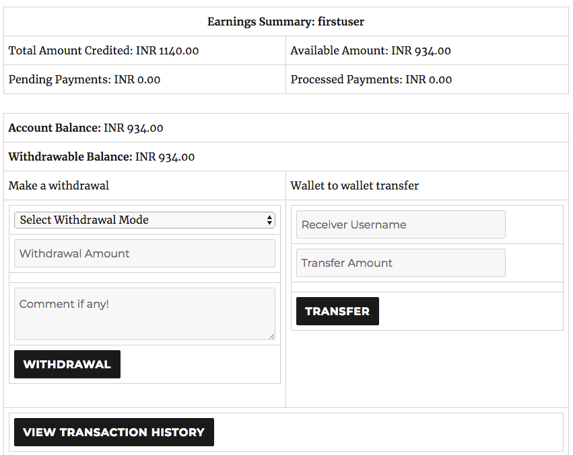Click the Total Amount Credited cell
The width and height of the screenshot is (573, 455).
145,50
